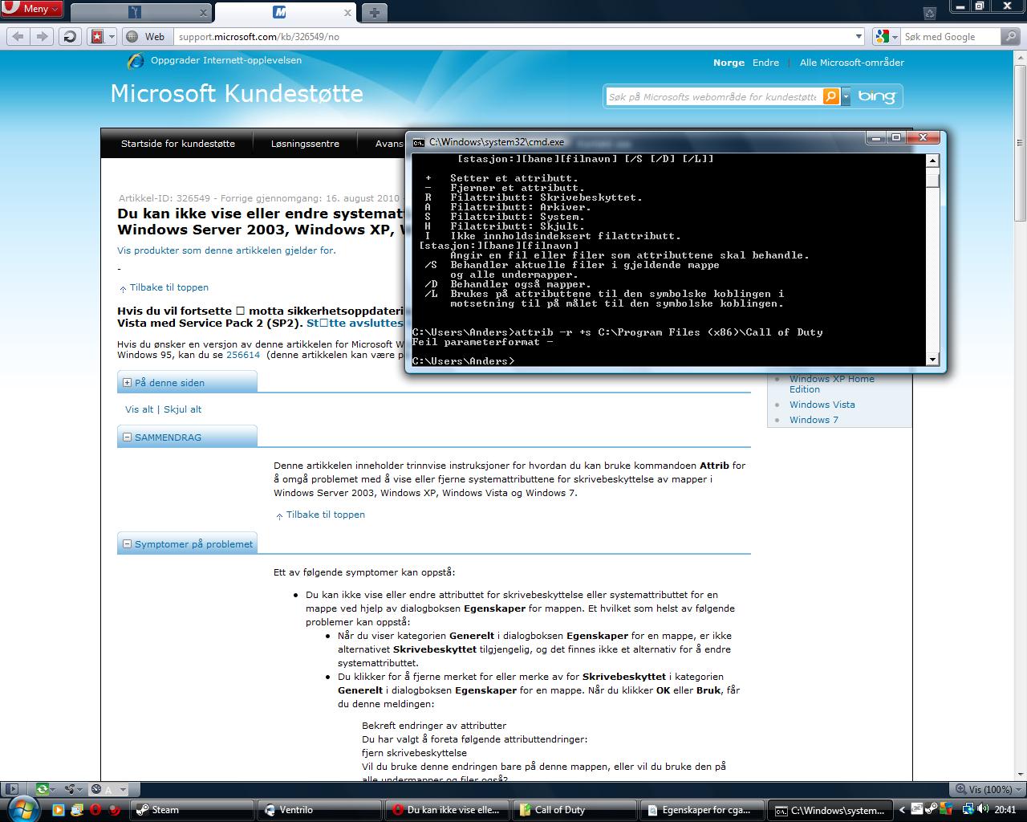Open the Google search engine dropdown

(886, 36)
